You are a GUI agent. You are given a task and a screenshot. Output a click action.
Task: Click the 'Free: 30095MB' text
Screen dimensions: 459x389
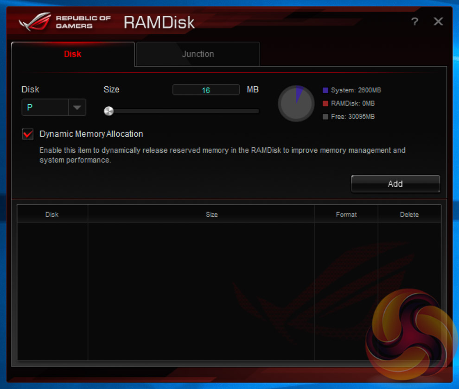tap(353, 117)
